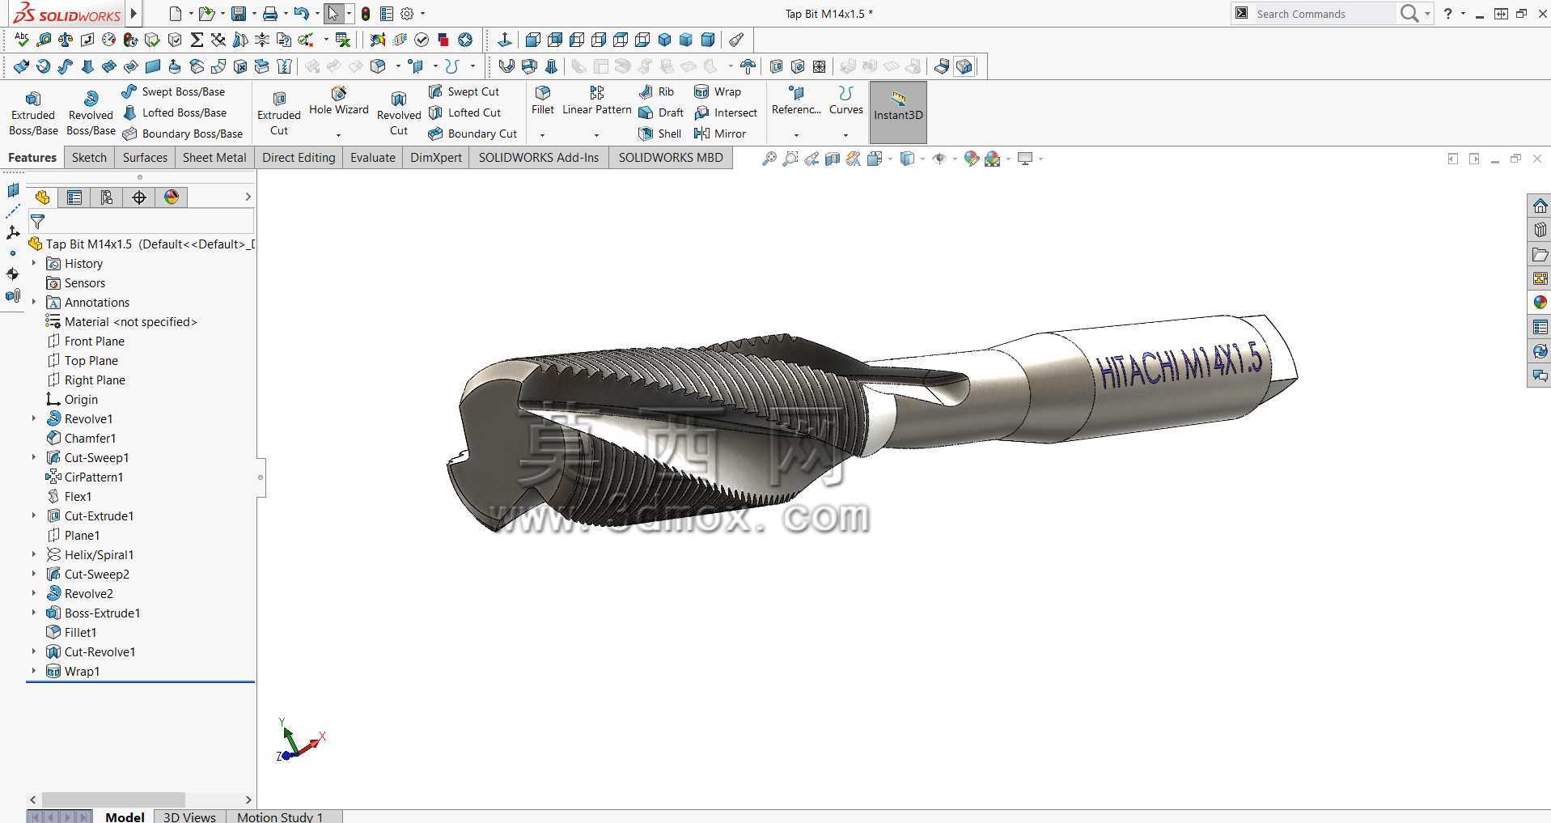
Task: Go to the Direct Editing tab
Action: coord(299,158)
